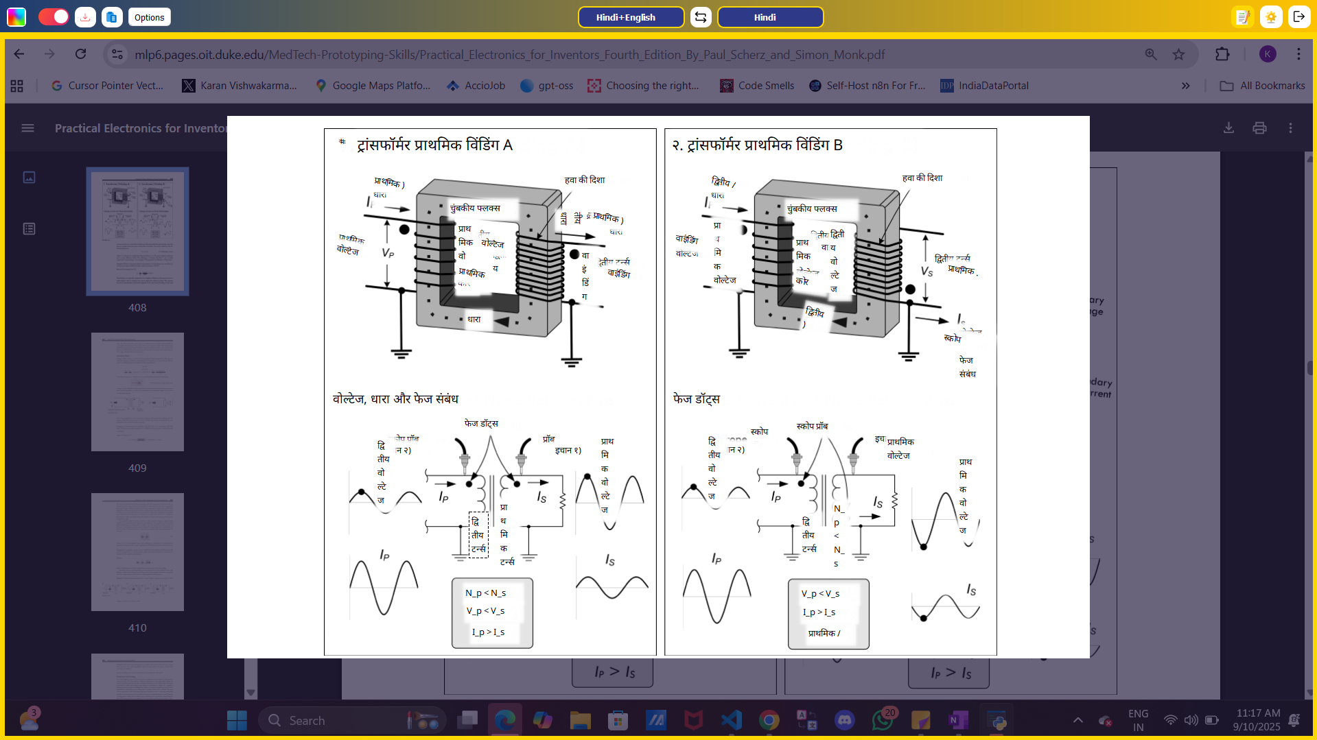Go back in the browser
Image resolution: width=1317 pixels, height=740 pixels.
click(19, 54)
